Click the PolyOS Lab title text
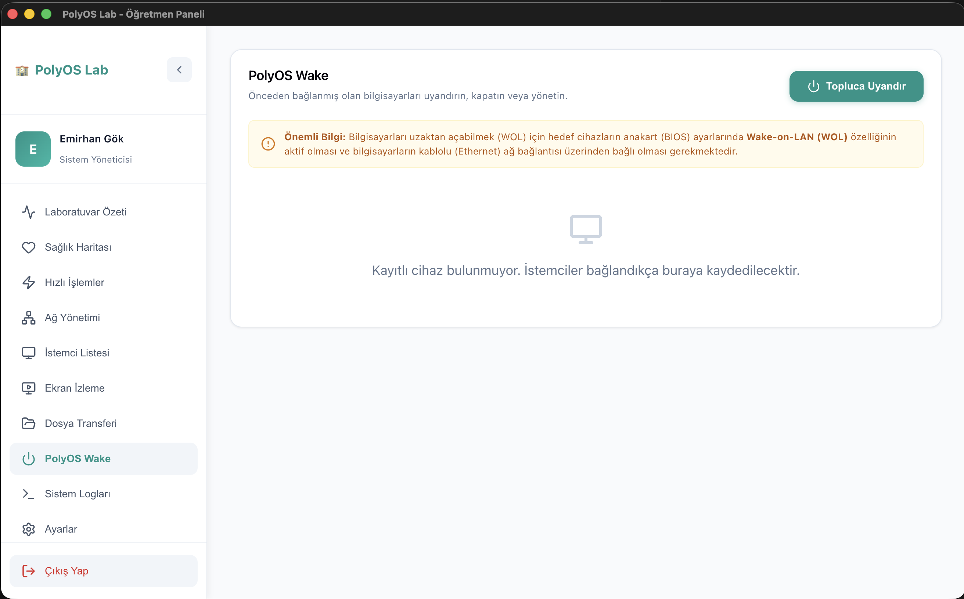The height and width of the screenshot is (599, 964). click(71, 70)
